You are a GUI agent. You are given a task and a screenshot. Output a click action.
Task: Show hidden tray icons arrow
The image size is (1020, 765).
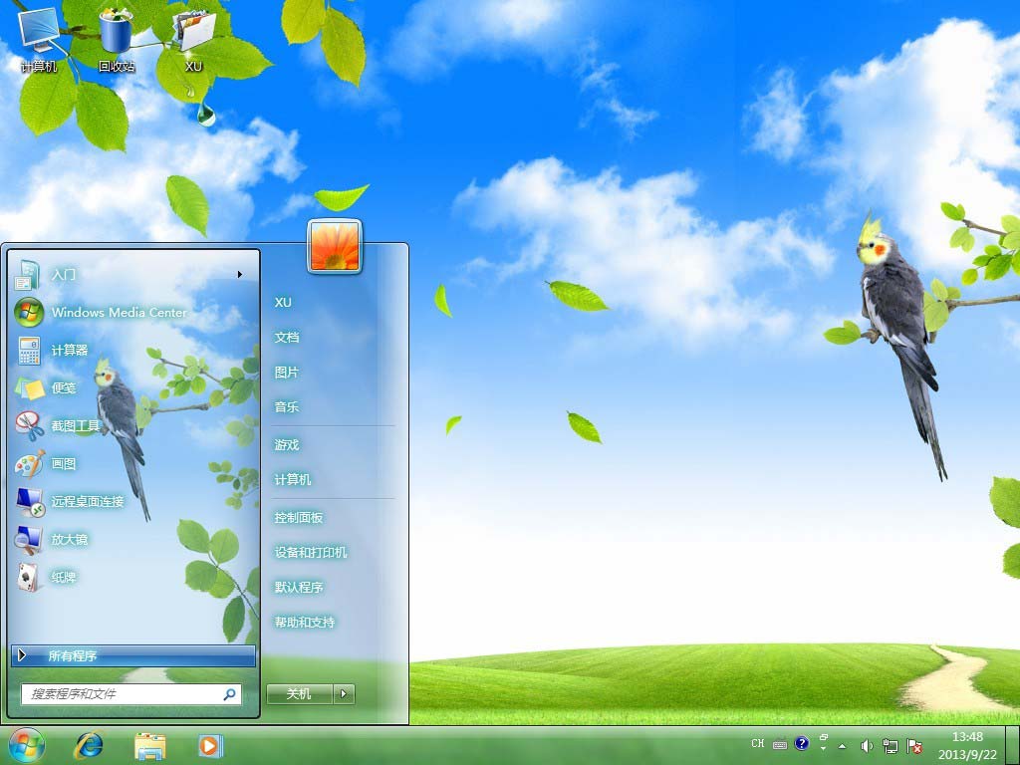coord(843,745)
